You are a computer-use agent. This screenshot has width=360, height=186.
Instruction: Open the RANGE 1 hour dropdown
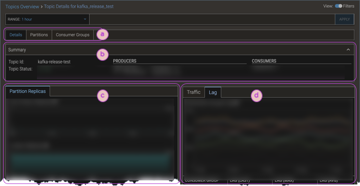click(47, 19)
